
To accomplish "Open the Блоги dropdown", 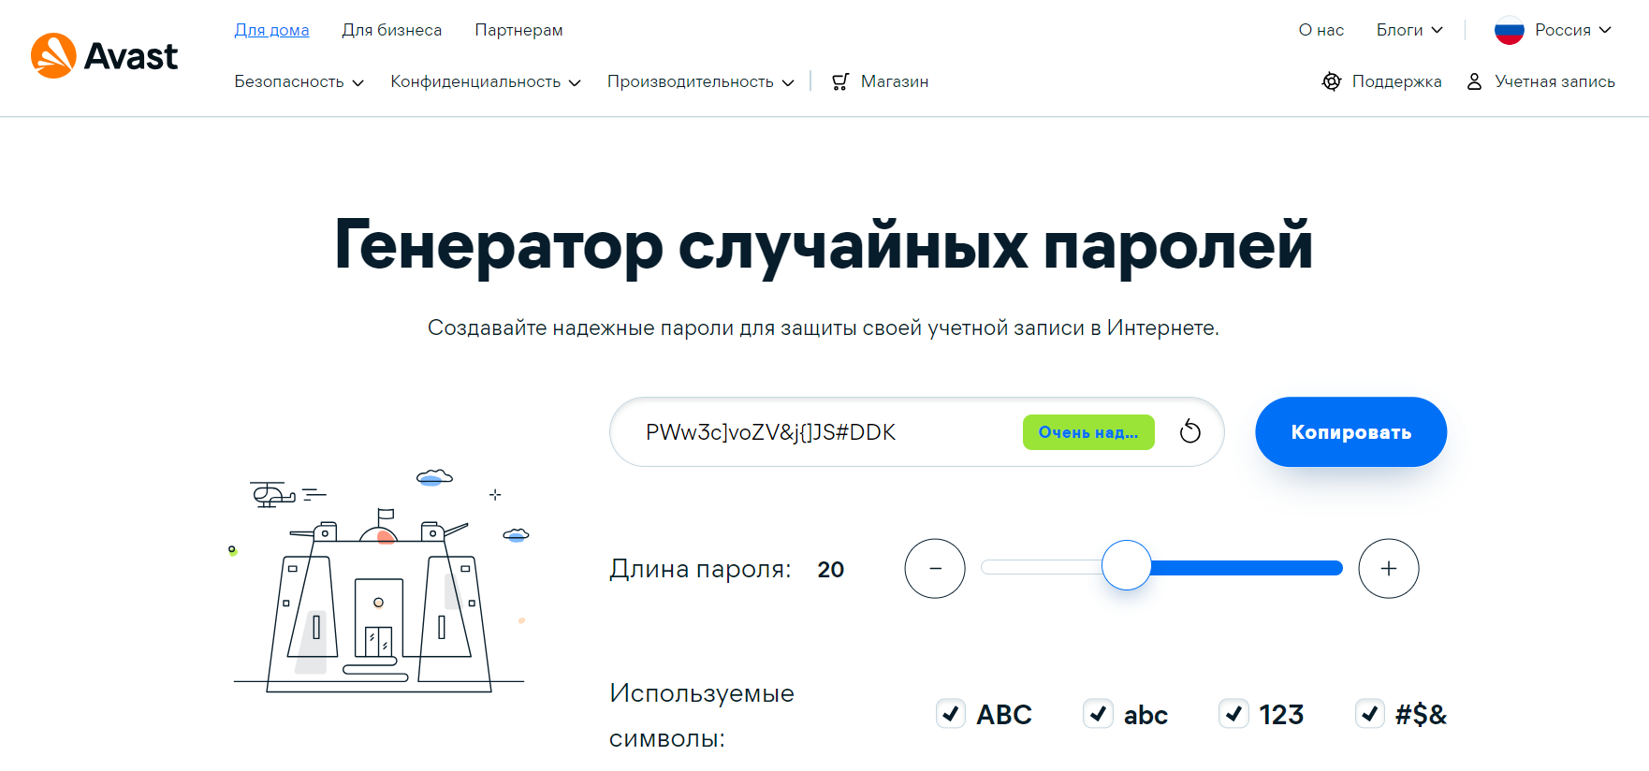I will point(1409,30).
